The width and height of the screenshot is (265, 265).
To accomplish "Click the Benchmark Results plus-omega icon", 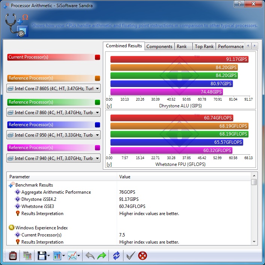I will pos(12,185).
